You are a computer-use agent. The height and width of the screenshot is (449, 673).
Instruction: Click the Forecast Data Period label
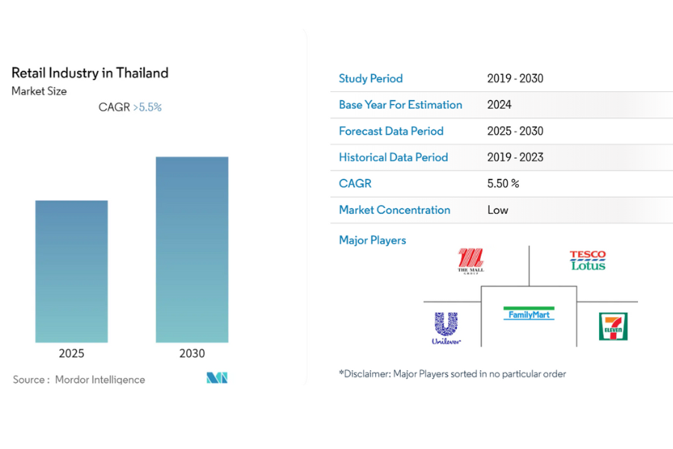pyautogui.click(x=391, y=131)
